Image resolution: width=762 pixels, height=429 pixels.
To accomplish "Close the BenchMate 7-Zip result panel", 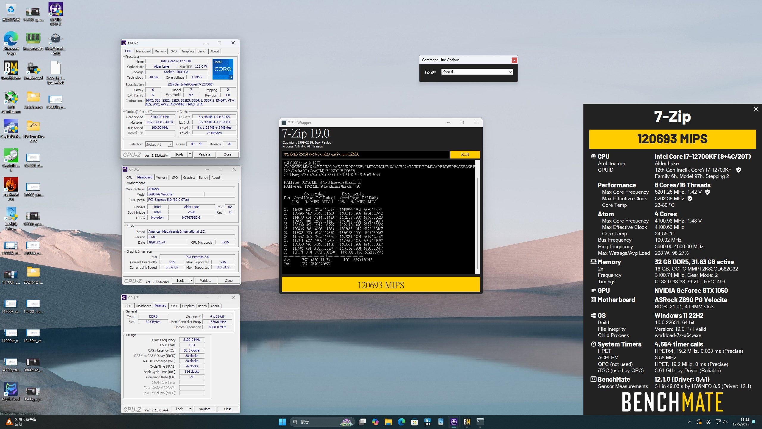I will (756, 109).
